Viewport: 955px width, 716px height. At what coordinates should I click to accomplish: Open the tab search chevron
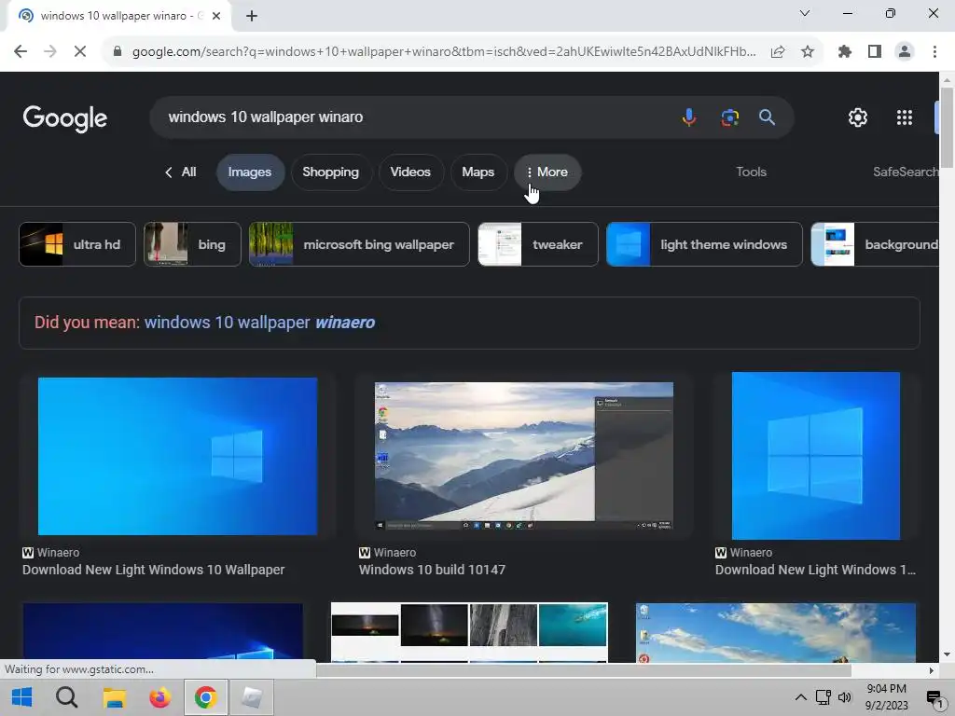pos(805,13)
